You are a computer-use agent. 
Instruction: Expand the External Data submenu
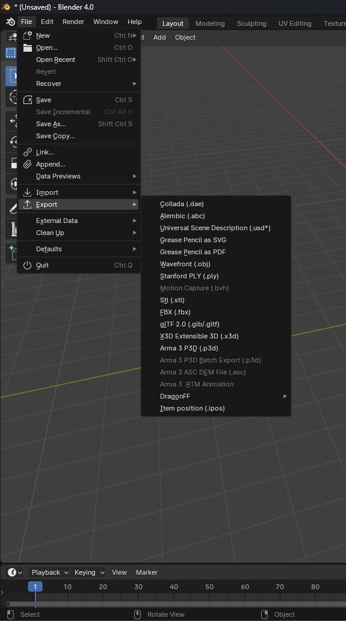tap(79, 221)
